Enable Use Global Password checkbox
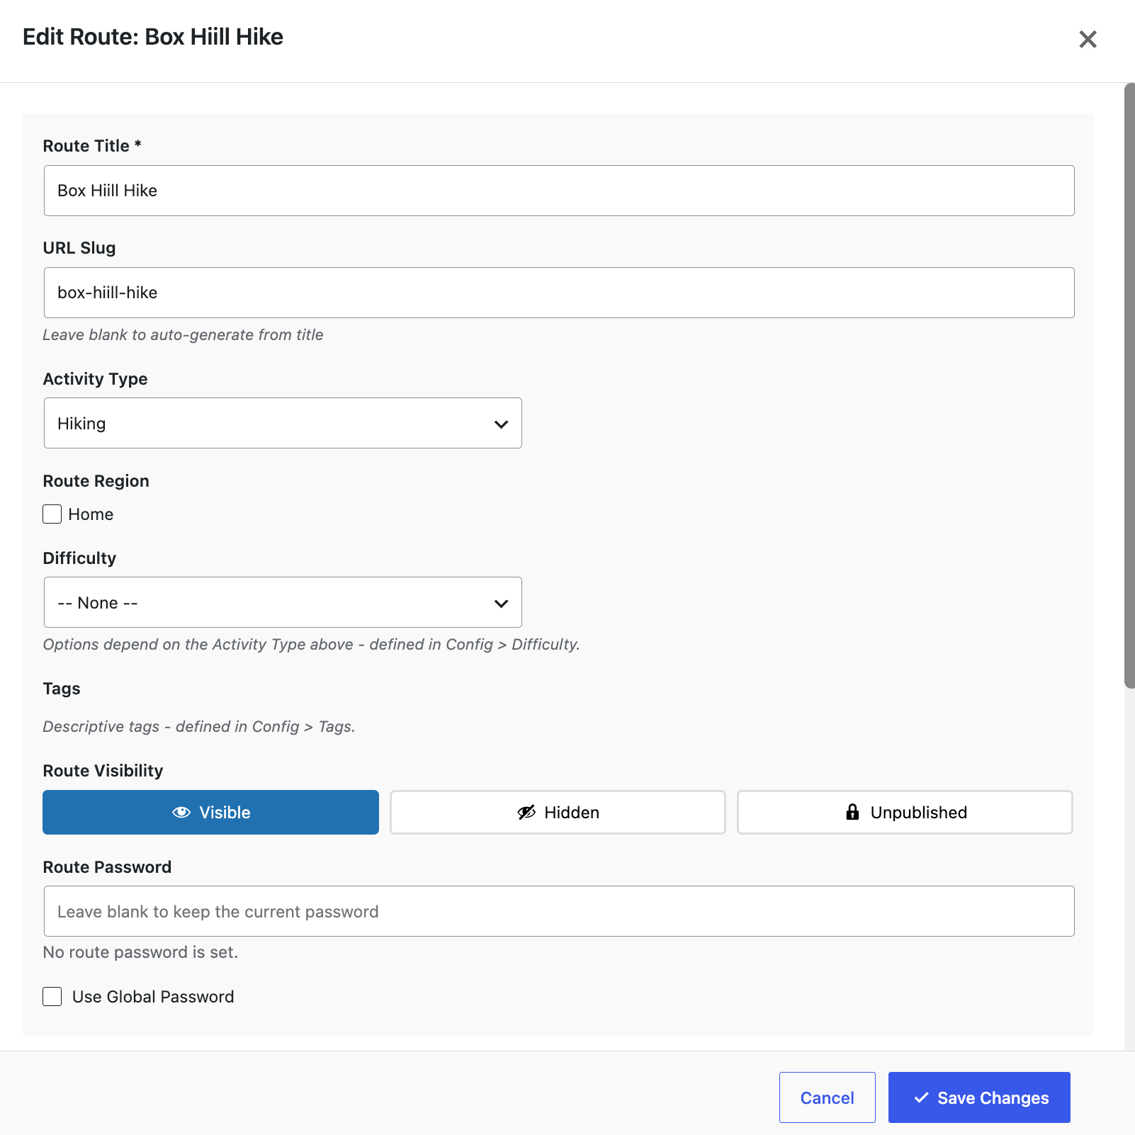This screenshot has height=1135, width=1135. click(x=52, y=996)
